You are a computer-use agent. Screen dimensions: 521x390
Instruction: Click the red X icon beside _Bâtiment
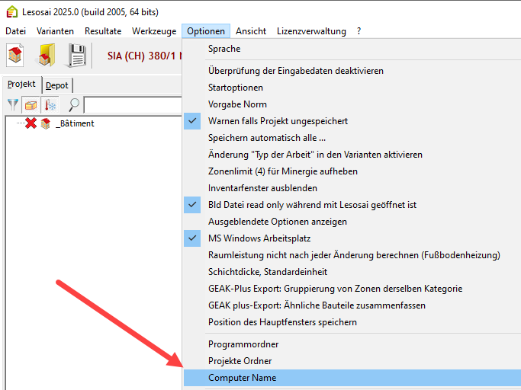[x=31, y=123]
